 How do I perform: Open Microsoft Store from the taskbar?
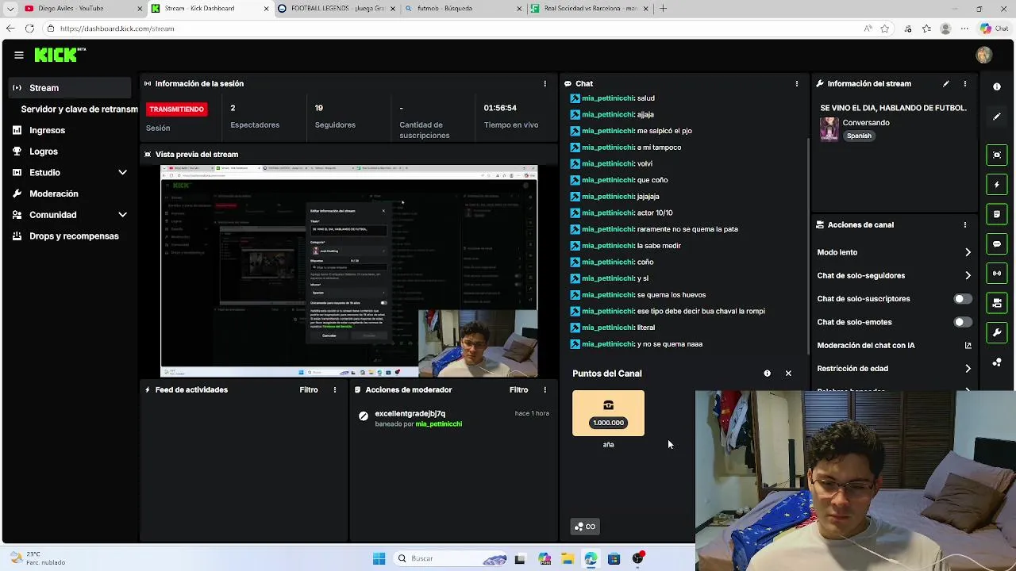pos(614,558)
